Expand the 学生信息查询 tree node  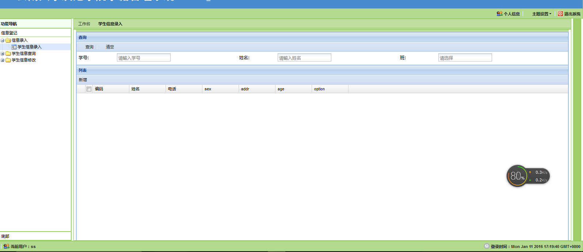[3, 54]
